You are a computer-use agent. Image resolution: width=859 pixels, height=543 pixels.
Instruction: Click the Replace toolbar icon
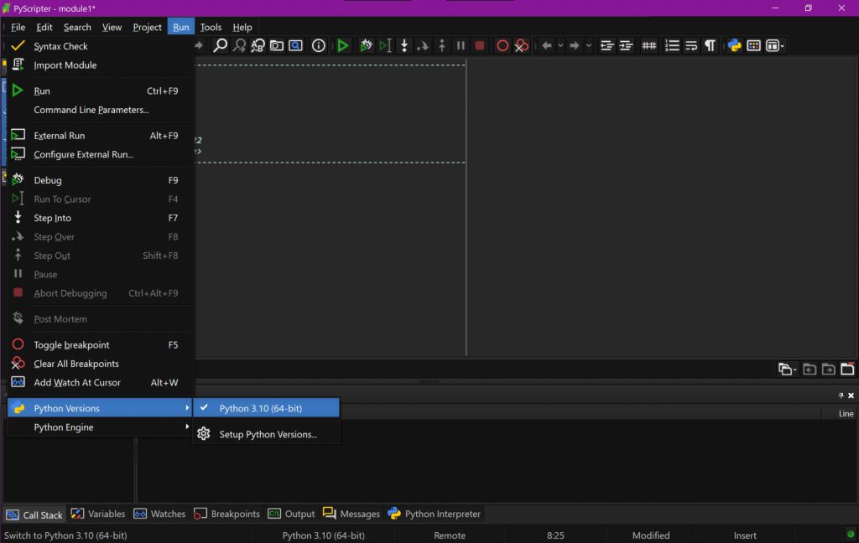click(258, 45)
